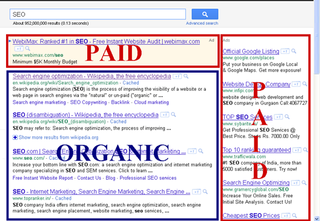Image resolution: width=321 pixels, height=221 pixels.
Task: Open Professional SEO services sitelink
Action: click(148, 178)
